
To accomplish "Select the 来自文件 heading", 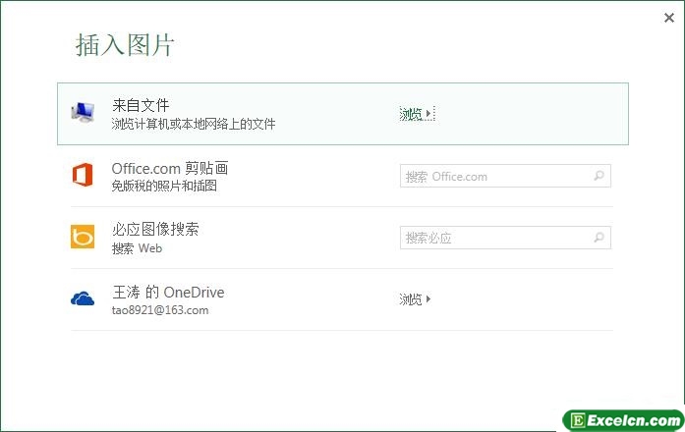I will (x=141, y=105).
